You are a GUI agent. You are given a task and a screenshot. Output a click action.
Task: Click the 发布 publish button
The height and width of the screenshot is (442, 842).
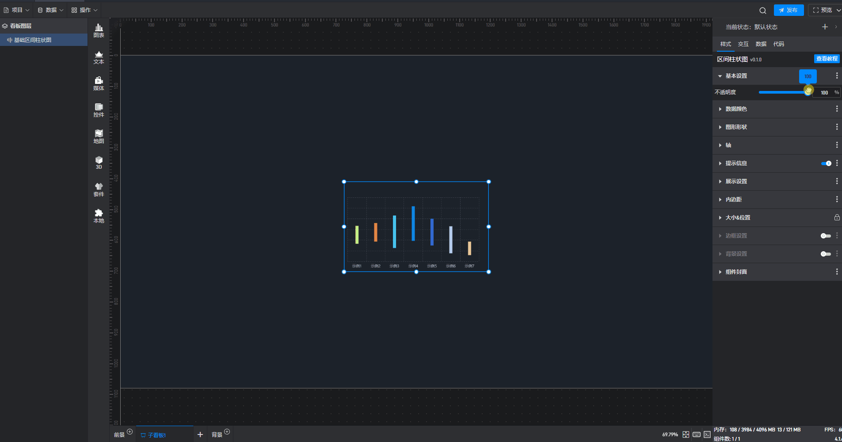789,10
